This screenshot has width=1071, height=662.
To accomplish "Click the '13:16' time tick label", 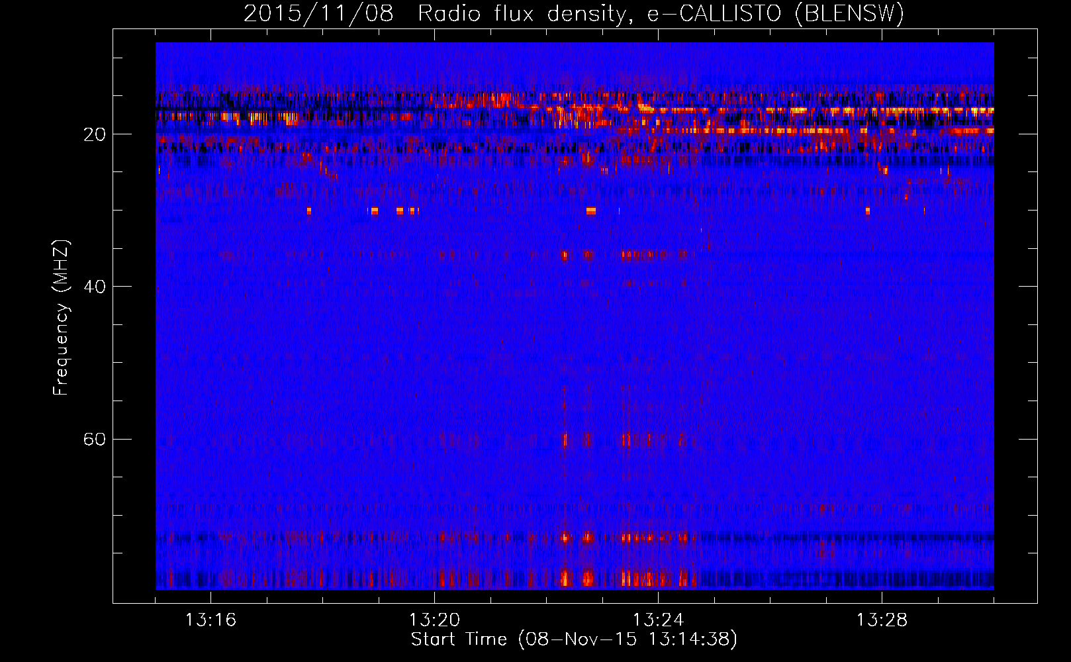I will [x=210, y=620].
